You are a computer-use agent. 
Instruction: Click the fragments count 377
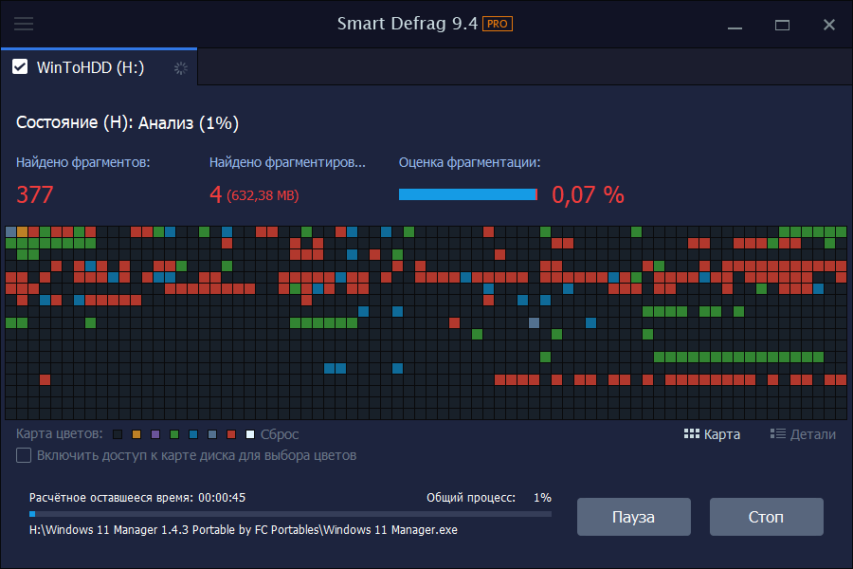pyautogui.click(x=35, y=195)
